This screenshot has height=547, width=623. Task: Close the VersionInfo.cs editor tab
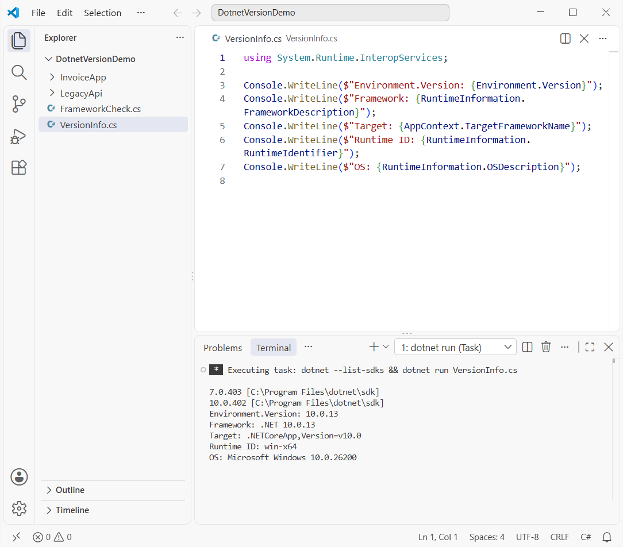584,38
